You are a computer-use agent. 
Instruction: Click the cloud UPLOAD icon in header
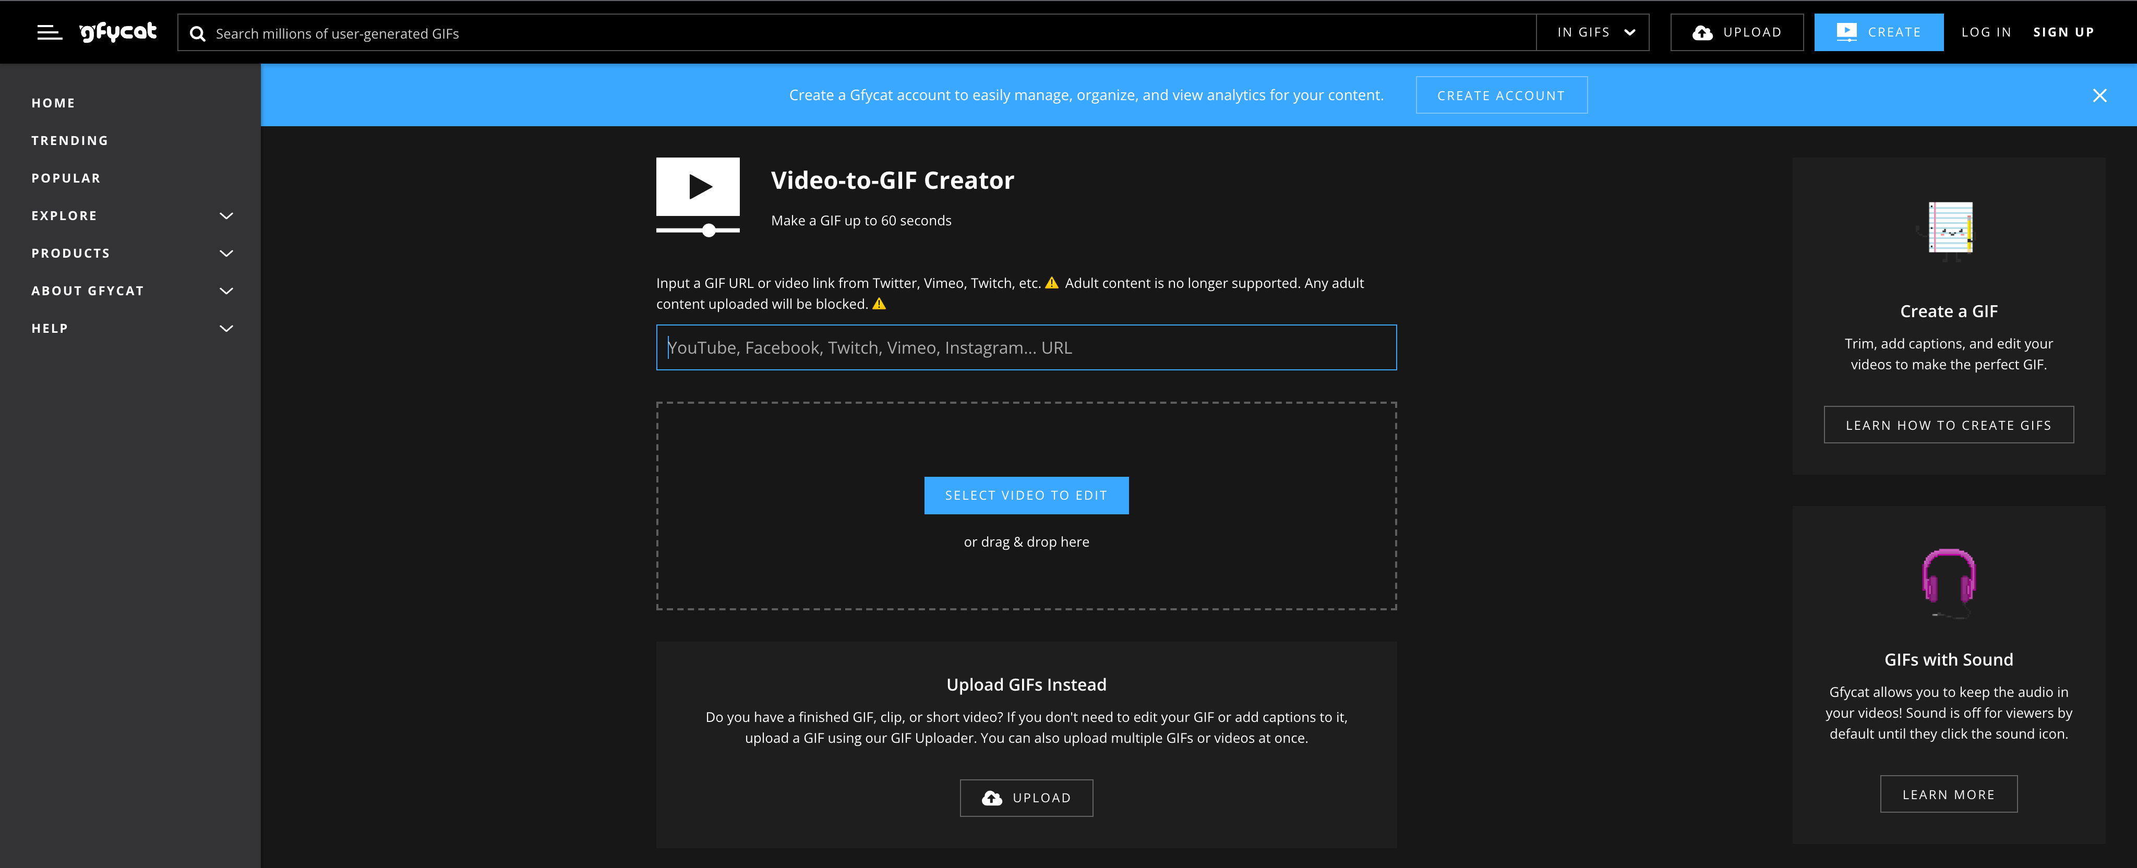(x=1701, y=31)
